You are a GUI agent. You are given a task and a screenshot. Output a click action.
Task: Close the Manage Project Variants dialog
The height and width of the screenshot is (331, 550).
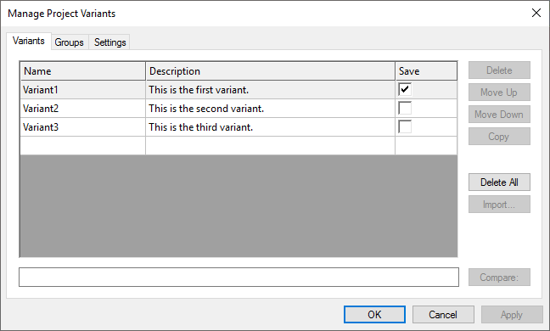tap(536, 13)
